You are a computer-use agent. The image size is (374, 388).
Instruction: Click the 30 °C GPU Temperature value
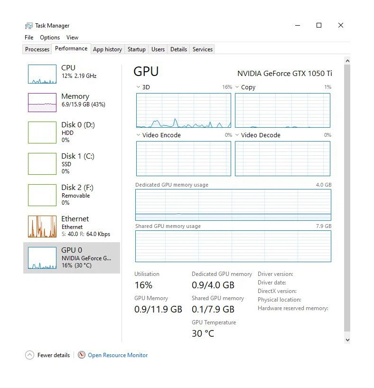click(x=203, y=333)
